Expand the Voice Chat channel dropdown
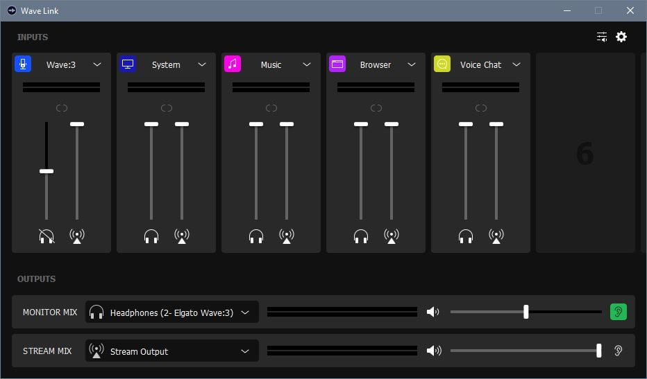This screenshot has height=379, width=647. click(x=516, y=64)
